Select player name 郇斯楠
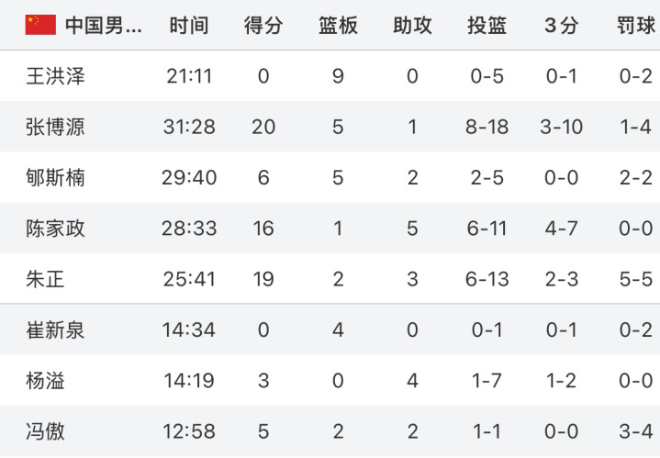This screenshot has height=458, width=660. [55, 178]
